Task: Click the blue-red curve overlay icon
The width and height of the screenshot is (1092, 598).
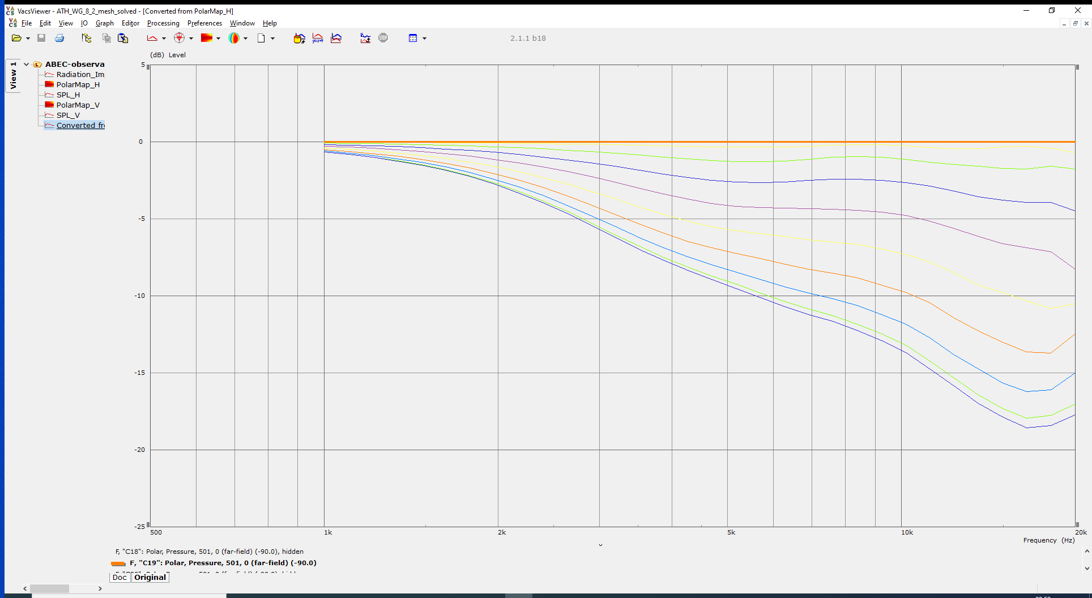Action: 336,38
